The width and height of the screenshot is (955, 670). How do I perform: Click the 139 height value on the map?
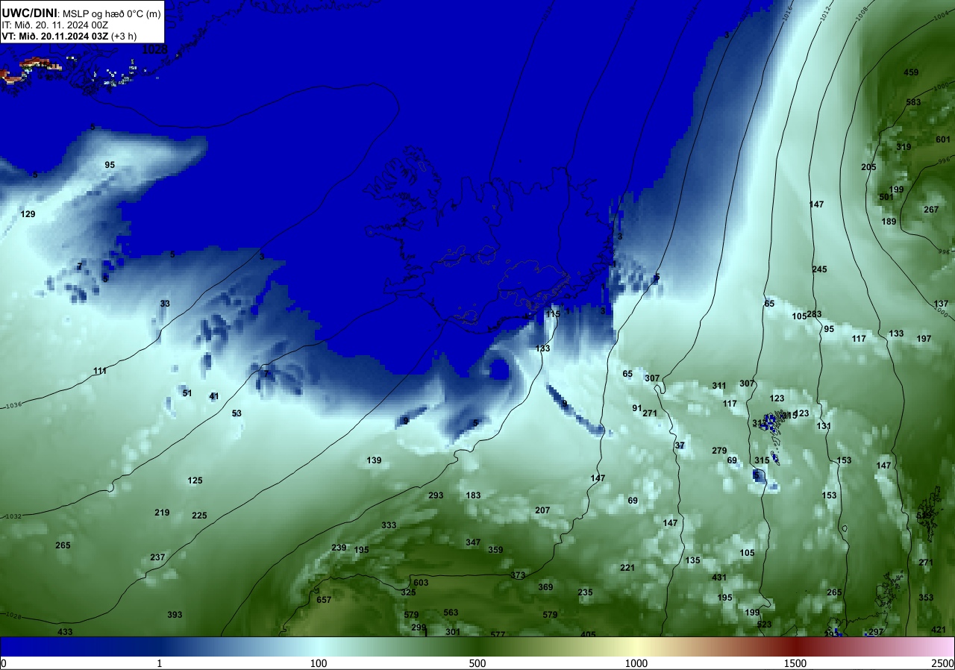(x=374, y=460)
